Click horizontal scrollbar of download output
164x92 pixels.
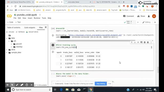(96, 41)
